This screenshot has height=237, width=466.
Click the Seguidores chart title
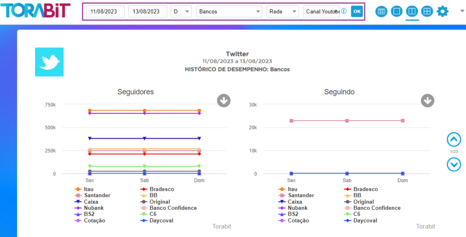click(x=136, y=92)
